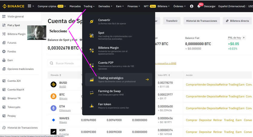
Task: Click the Earn sidebar icon
Action: [4, 60]
